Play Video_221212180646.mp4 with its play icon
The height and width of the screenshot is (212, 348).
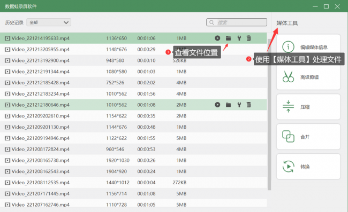(217, 105)
